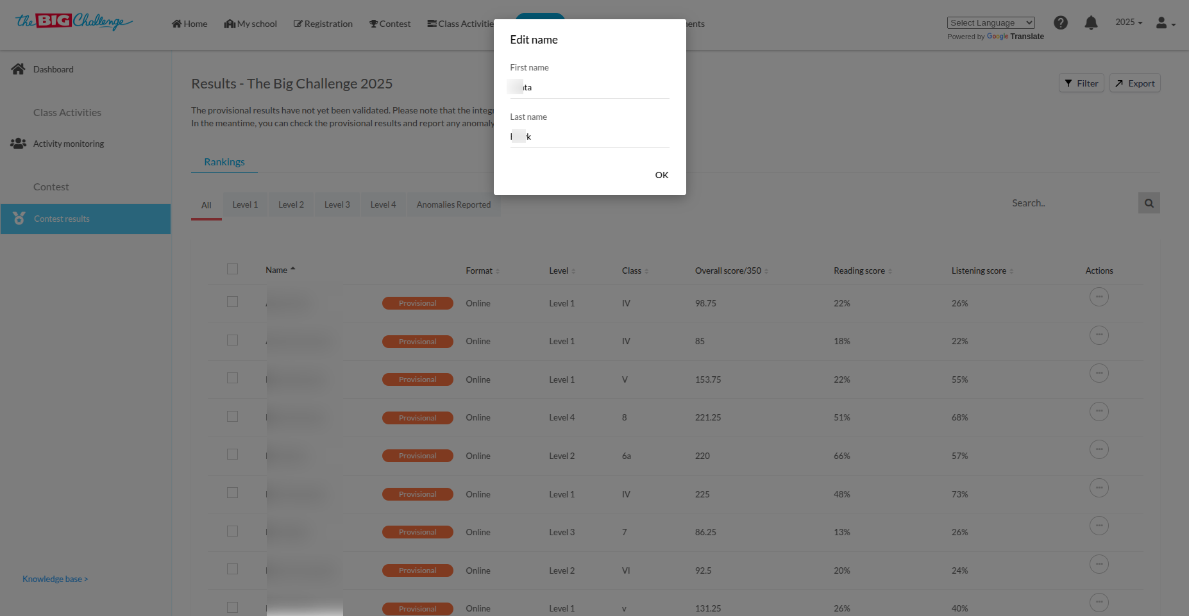Open actions menu for score 86.25 row
This screenshot has height=616, width=1189.
click(x=1099, y=526)
